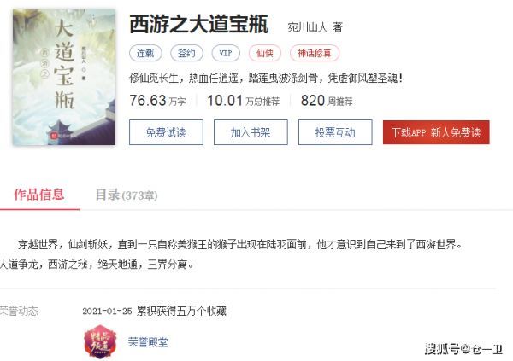
Task: Select the 签约 tag
Action: 186,53
